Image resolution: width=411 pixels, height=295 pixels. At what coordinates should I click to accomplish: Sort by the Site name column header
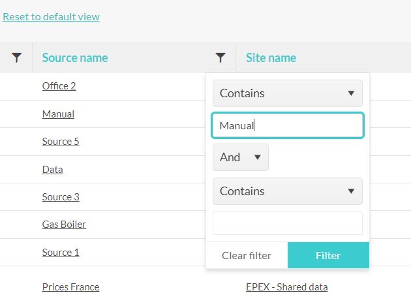pos(271,57)
